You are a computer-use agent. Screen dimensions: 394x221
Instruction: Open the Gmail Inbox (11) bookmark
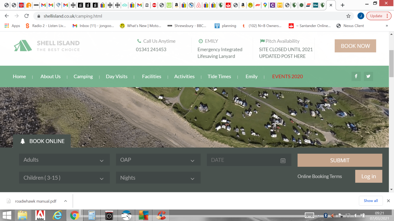point(93,26)
